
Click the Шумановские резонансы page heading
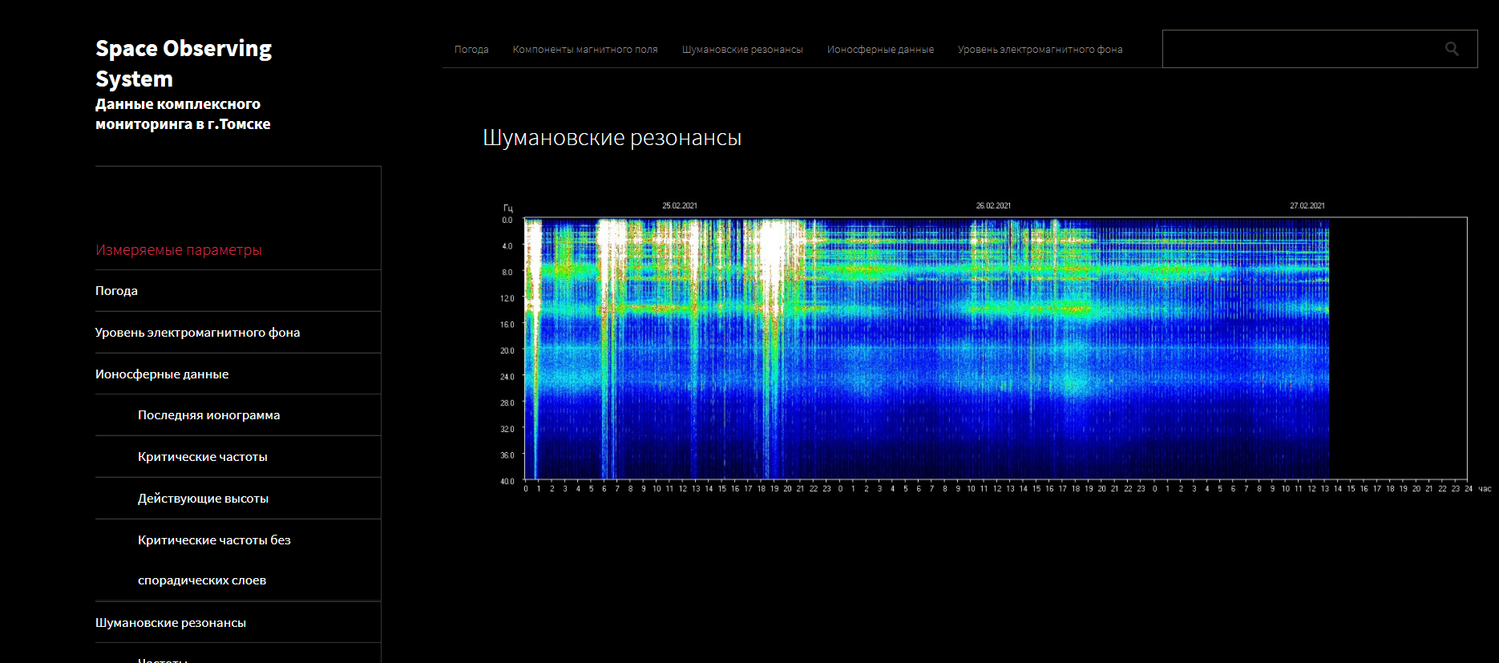[x=612, y=138]
